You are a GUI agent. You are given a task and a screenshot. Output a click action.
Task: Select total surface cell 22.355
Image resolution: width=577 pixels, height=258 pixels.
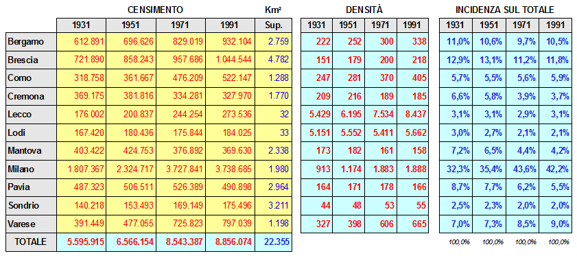[x=274, y=242]
